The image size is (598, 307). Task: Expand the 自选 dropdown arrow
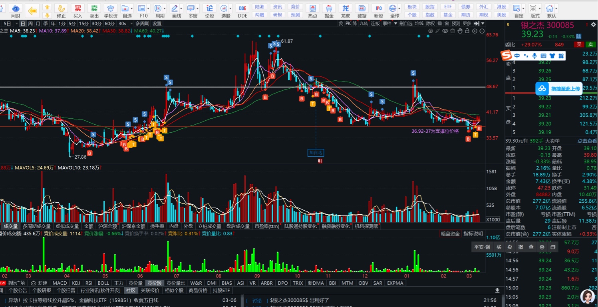pyautogui.click(x=132, y=8)
